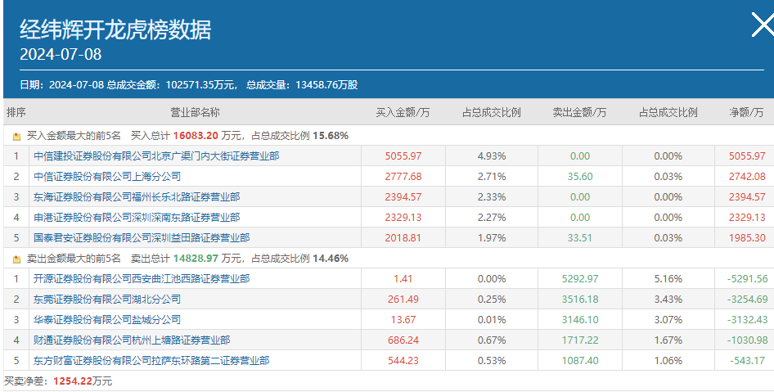The width and height of the screenshot is (774, 392).
Task: Select percentage cell 5.16%
Action: (x=668, y=279)
